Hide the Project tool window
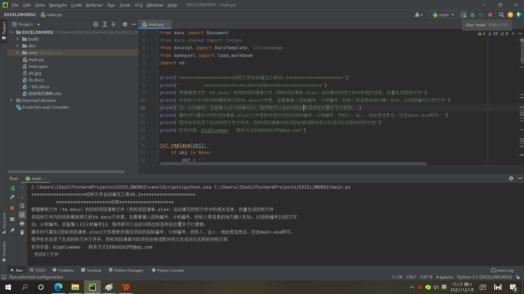The height and width of the screenshot is (294, 524). tap(134, 24)
